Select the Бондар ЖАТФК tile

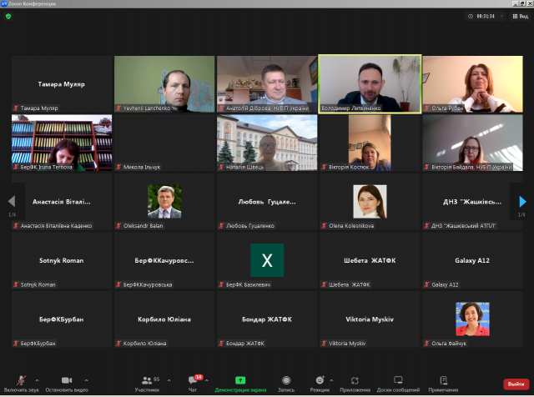pyautogui.click(x=267, y=319)
